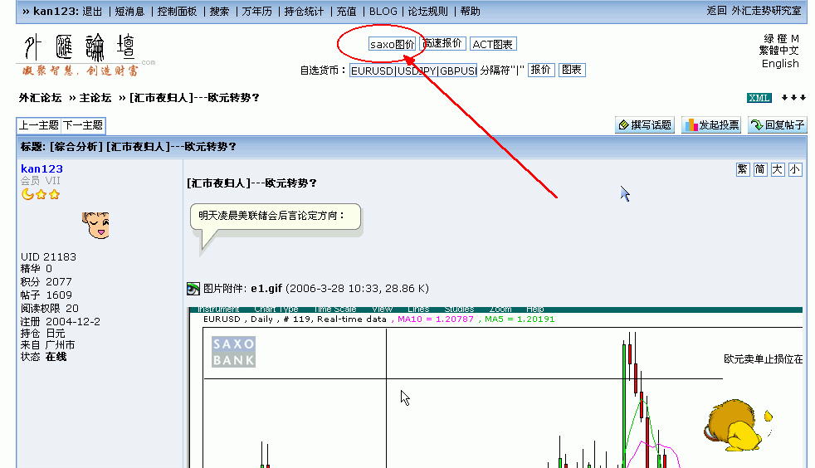Viewport: 815px width, 468px height.
Task: Go to 上一主题 previous topic
Action: tap(39, 125)
